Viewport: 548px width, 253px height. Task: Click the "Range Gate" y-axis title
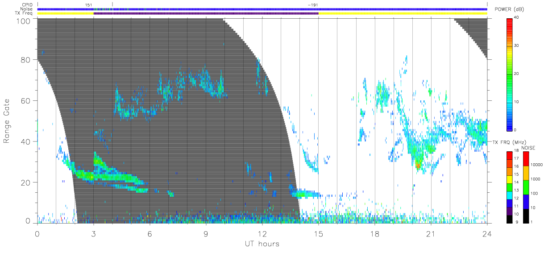7,120
